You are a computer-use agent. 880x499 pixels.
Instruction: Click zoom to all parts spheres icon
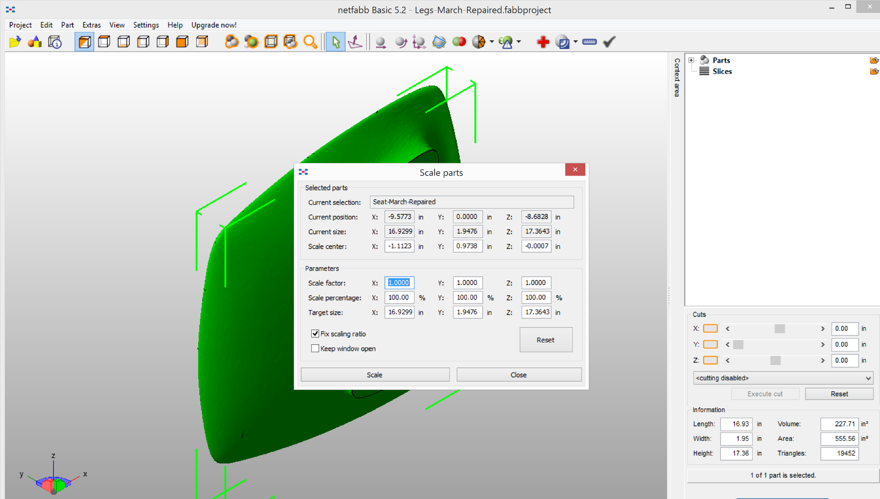(x=231, y=42)
